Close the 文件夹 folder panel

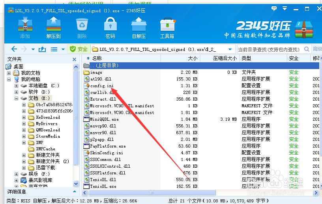tap(74, 59)
